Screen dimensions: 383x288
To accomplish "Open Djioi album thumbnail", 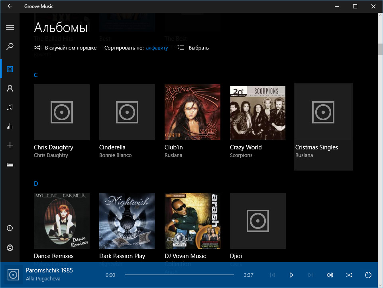I will pos(258,221).
